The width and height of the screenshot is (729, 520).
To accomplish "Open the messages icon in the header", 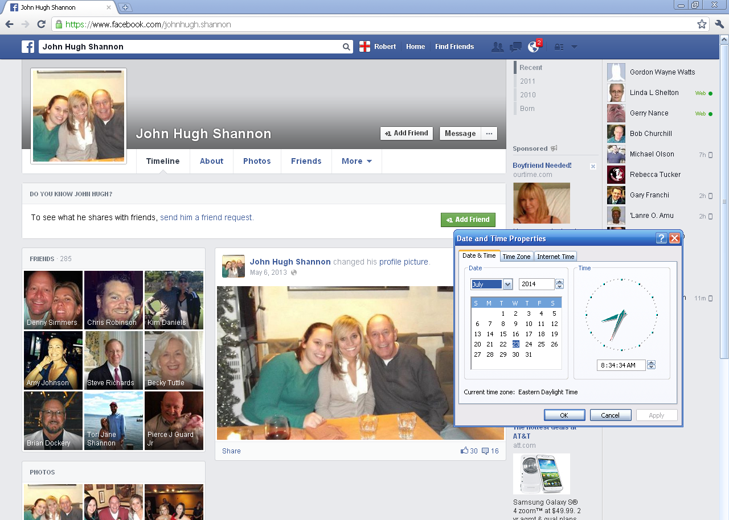I will 515,47.
